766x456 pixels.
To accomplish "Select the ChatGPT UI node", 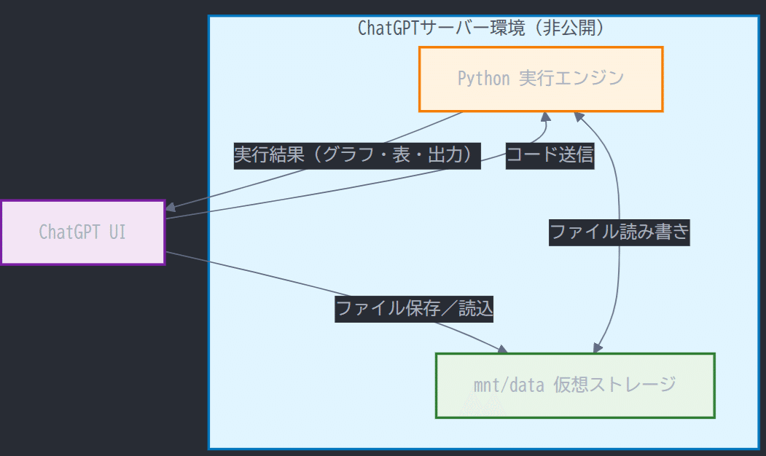I will point(82,232).
